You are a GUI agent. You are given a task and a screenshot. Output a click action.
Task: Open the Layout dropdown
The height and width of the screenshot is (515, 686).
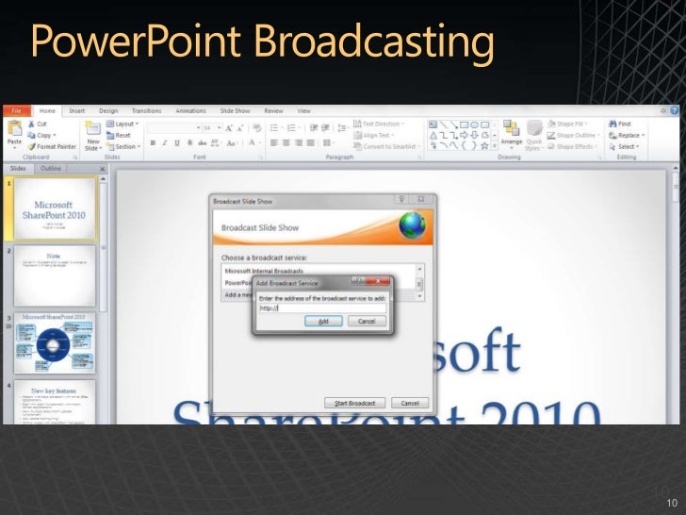click(x=122, y=124)
